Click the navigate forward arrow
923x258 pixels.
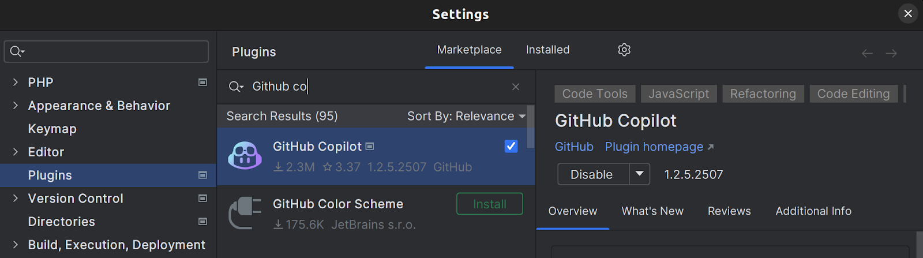[x=891, y=54]
